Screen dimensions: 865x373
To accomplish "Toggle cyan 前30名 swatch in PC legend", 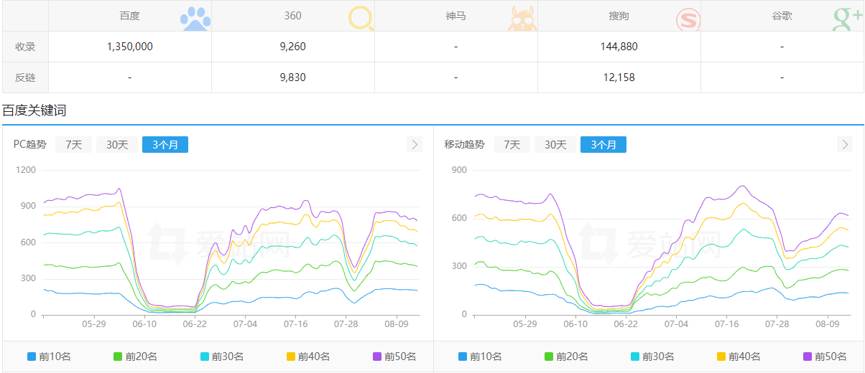I will pos(205,357).
